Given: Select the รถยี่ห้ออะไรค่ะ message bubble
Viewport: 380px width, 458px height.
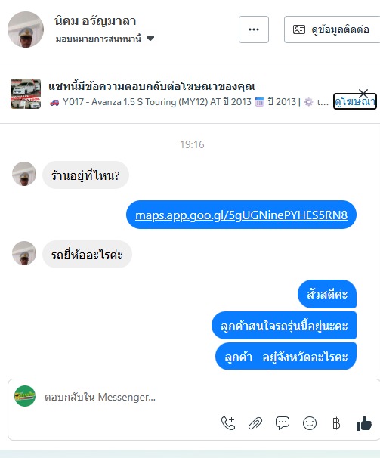Looking at the screenshot, I should tap(87, 255).
